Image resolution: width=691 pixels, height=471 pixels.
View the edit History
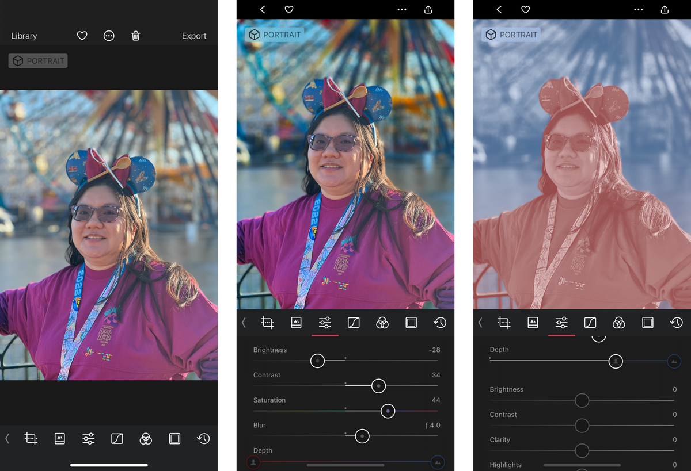(x=440, y=323)
